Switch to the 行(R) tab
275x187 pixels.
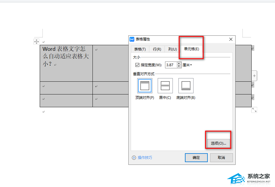[x=157, y=49]
